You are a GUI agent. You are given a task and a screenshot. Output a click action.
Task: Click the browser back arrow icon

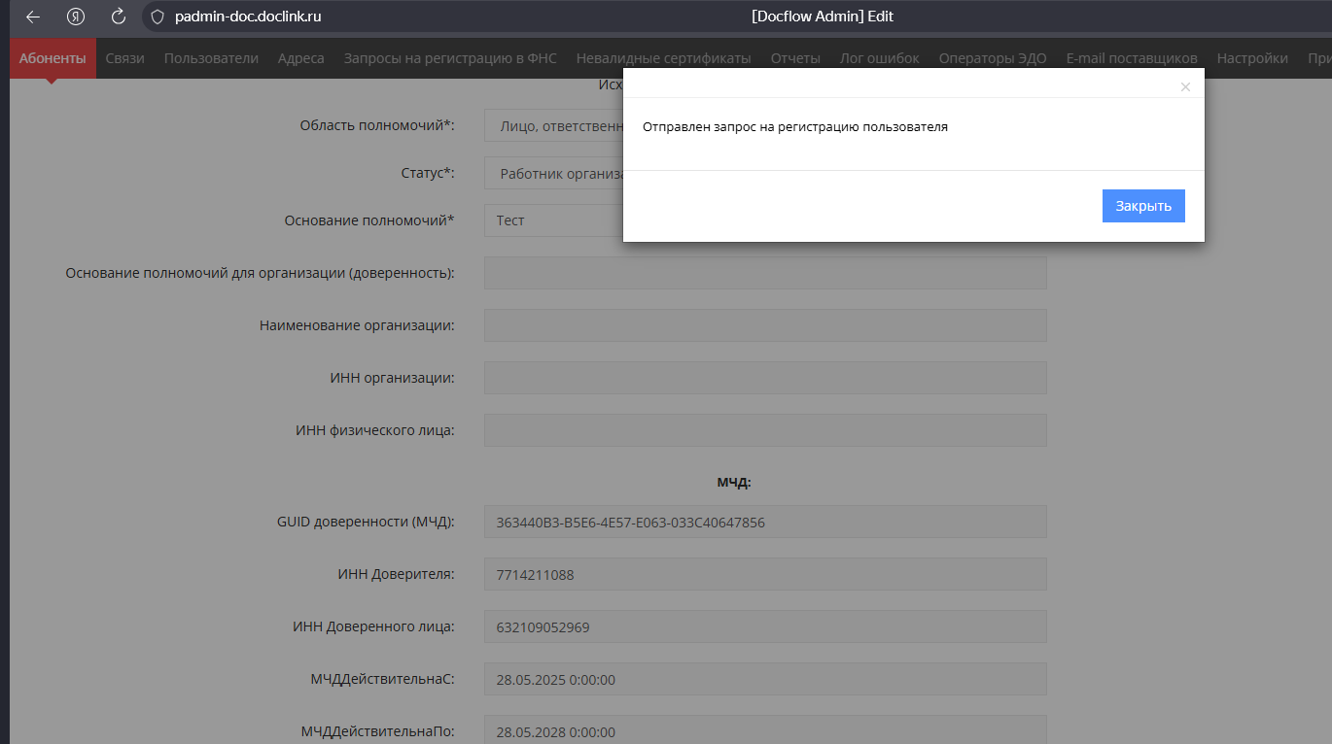tap(33, 17)
